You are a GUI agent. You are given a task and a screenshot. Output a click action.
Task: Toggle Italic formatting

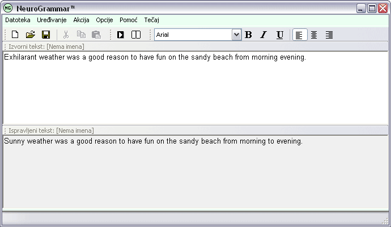click(x=263, y=35)
